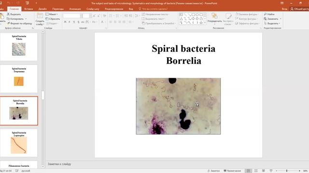Click the bulleted list icon
The width and height of the screenshot is (309, 173).
[111, 16]
